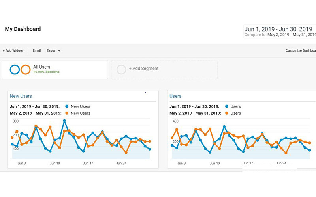Click the 400 axis value in Users chart
The image size is (316, 197).
coord(175,121)
